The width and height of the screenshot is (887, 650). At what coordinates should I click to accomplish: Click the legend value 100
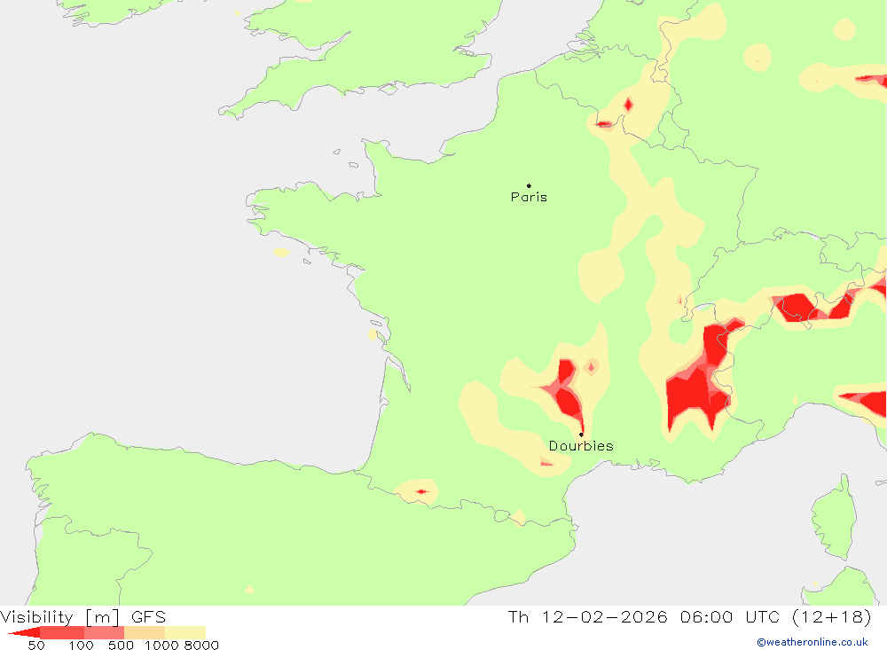coord(81,646)
